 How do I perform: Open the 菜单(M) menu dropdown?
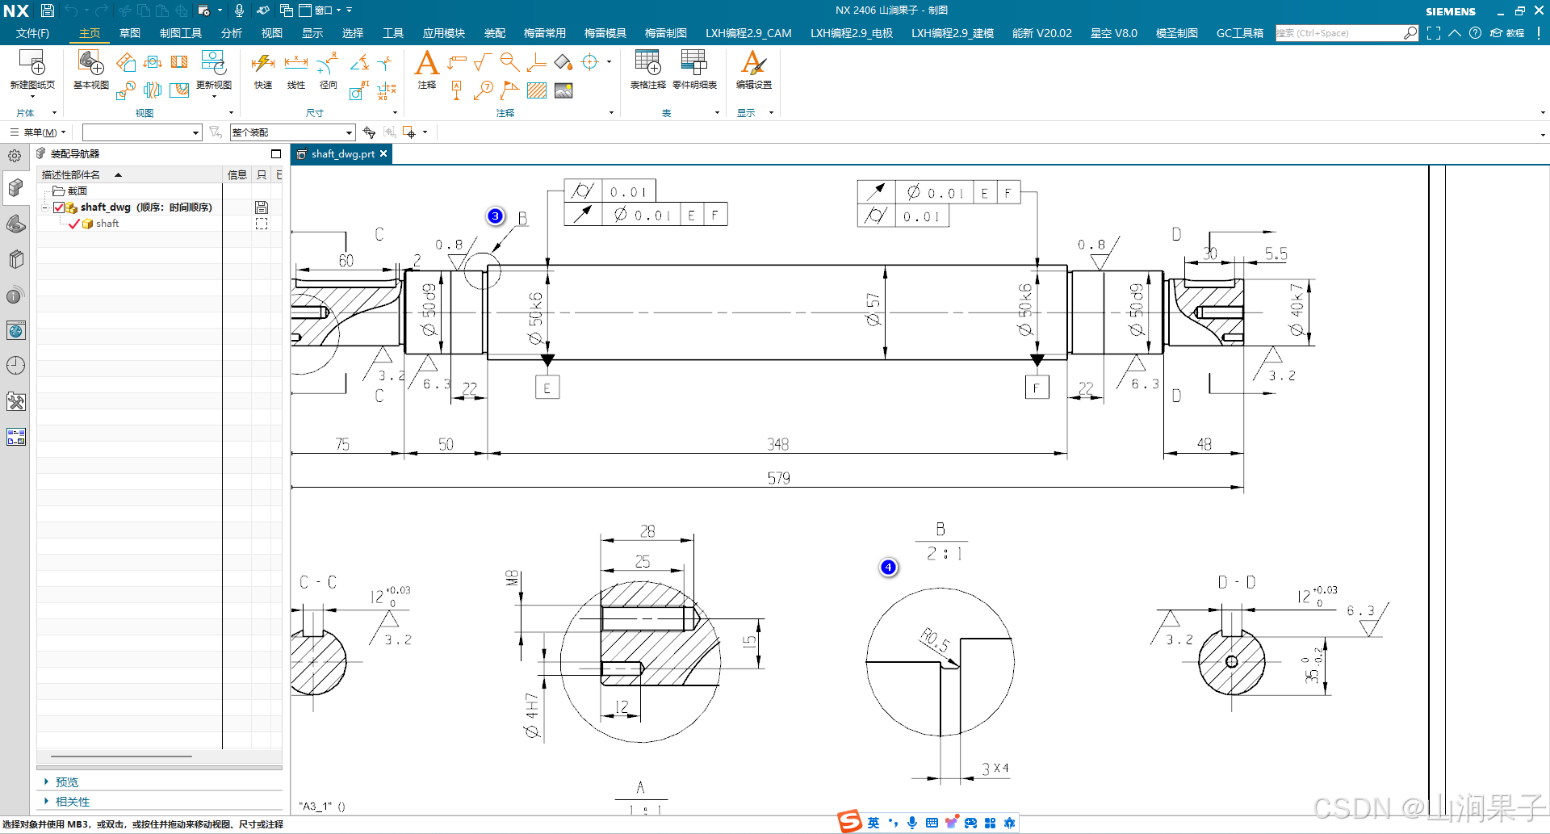coord(38,132)
